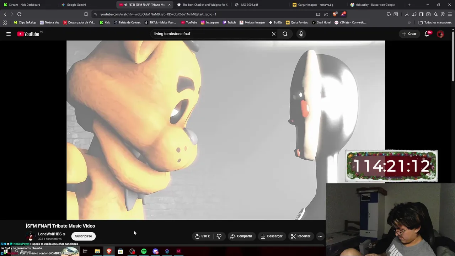
Task: Open File Explorer from the taskbar
Action: point(97,251)
